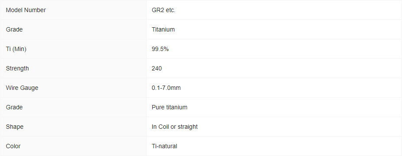Click the Shape label cell
Screen dimensions: 402x156
coord(73,127)
